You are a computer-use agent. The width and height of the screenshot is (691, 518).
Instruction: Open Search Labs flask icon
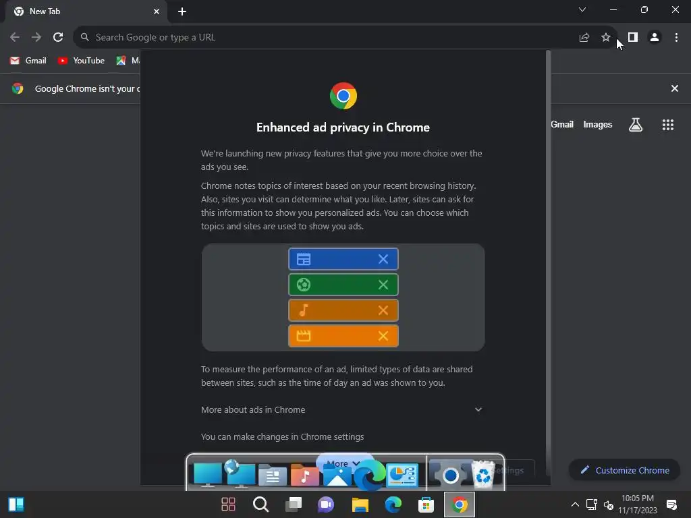[636, 125]
